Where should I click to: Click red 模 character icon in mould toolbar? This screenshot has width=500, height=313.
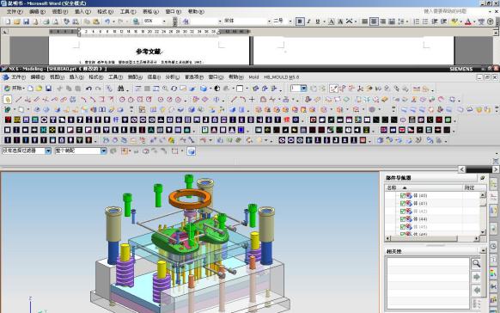(287, 120)
